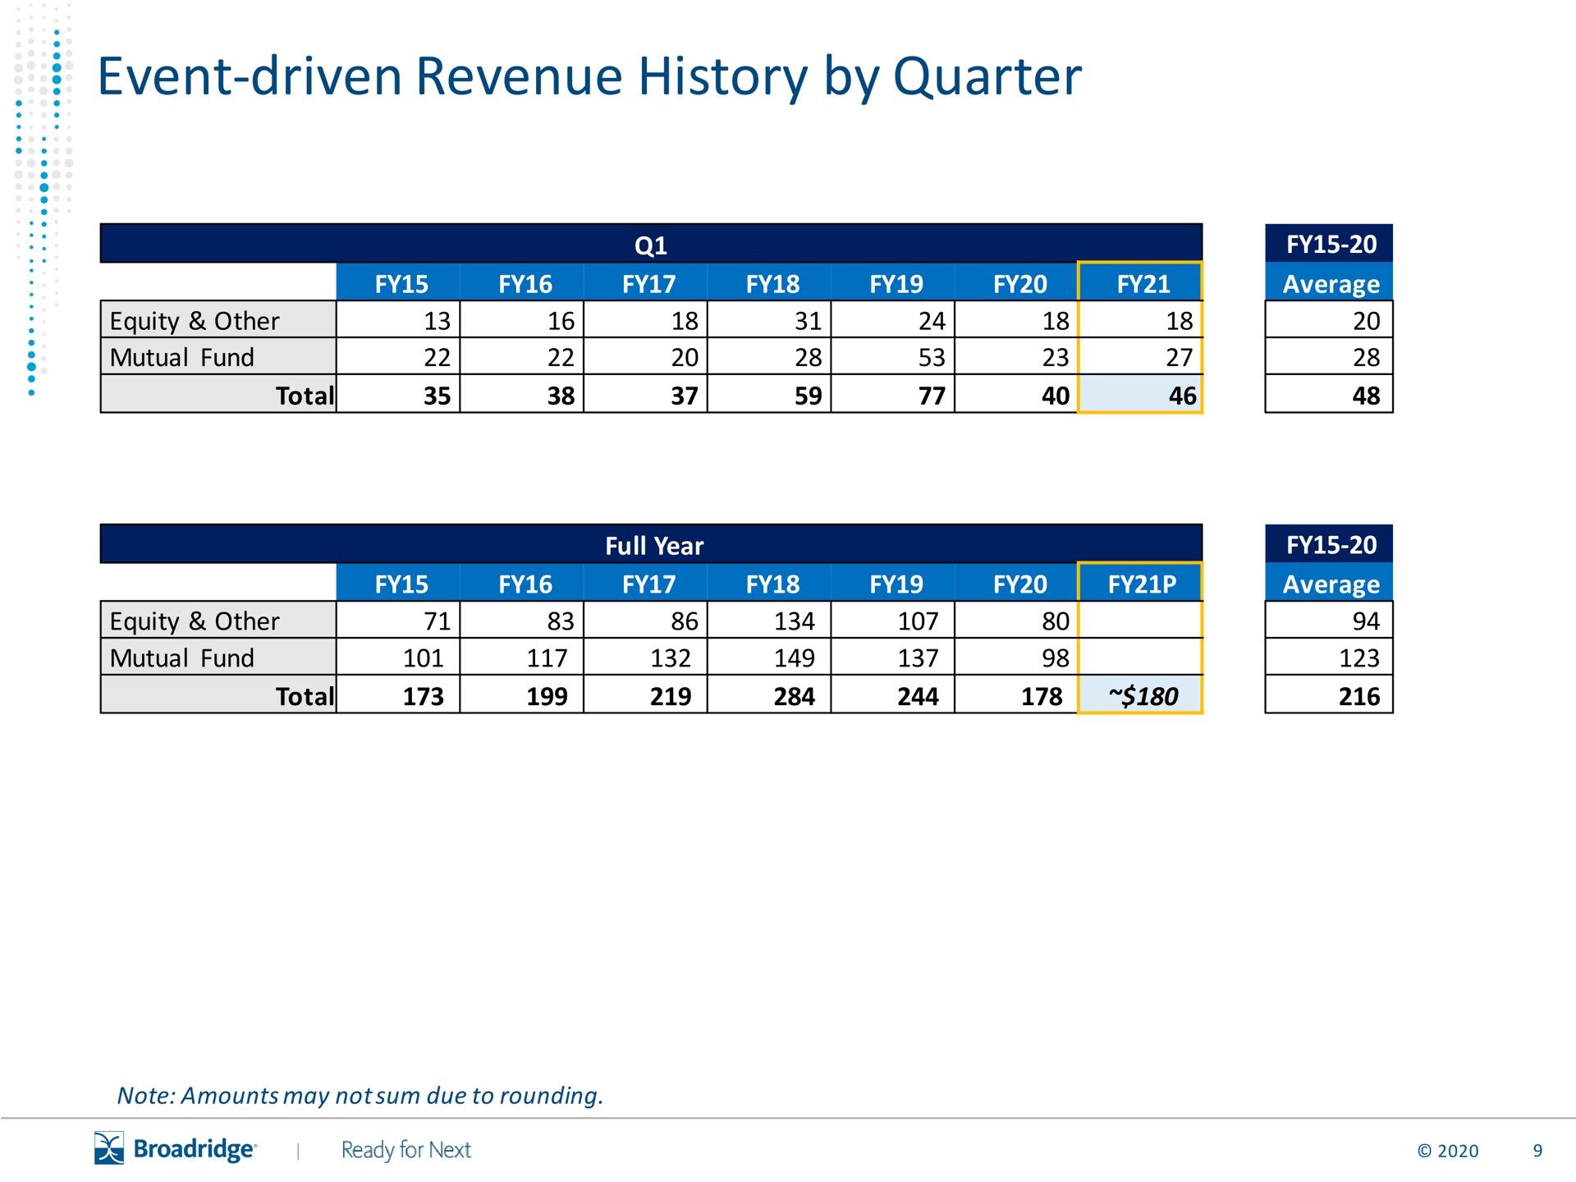Click Q1 FY19 Mutual Fund value 53
The image size is (1576, 1182).
pyautogui.click(x=893, y=357)
